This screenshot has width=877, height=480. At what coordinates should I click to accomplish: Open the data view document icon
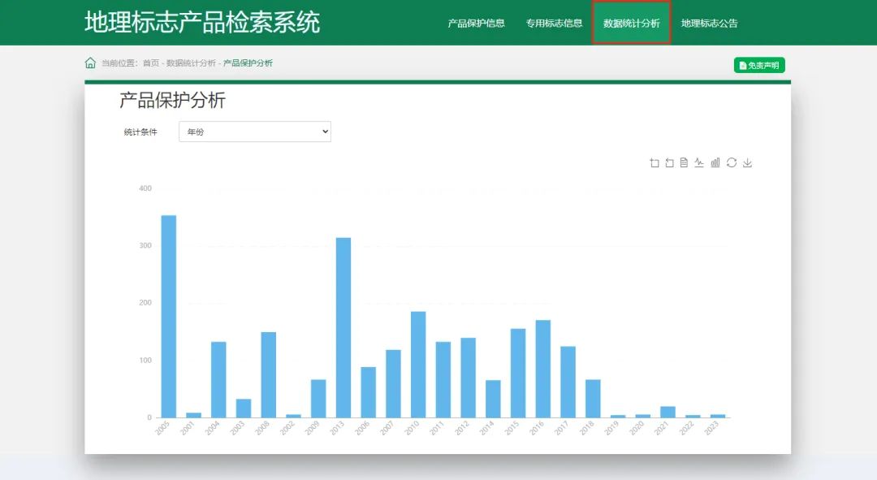tap(684, 162)
